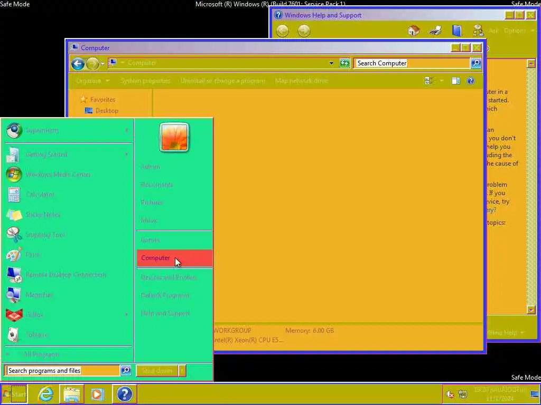Print the Help and Support topic
Viewport: 541px width, 405px height.
435,31
